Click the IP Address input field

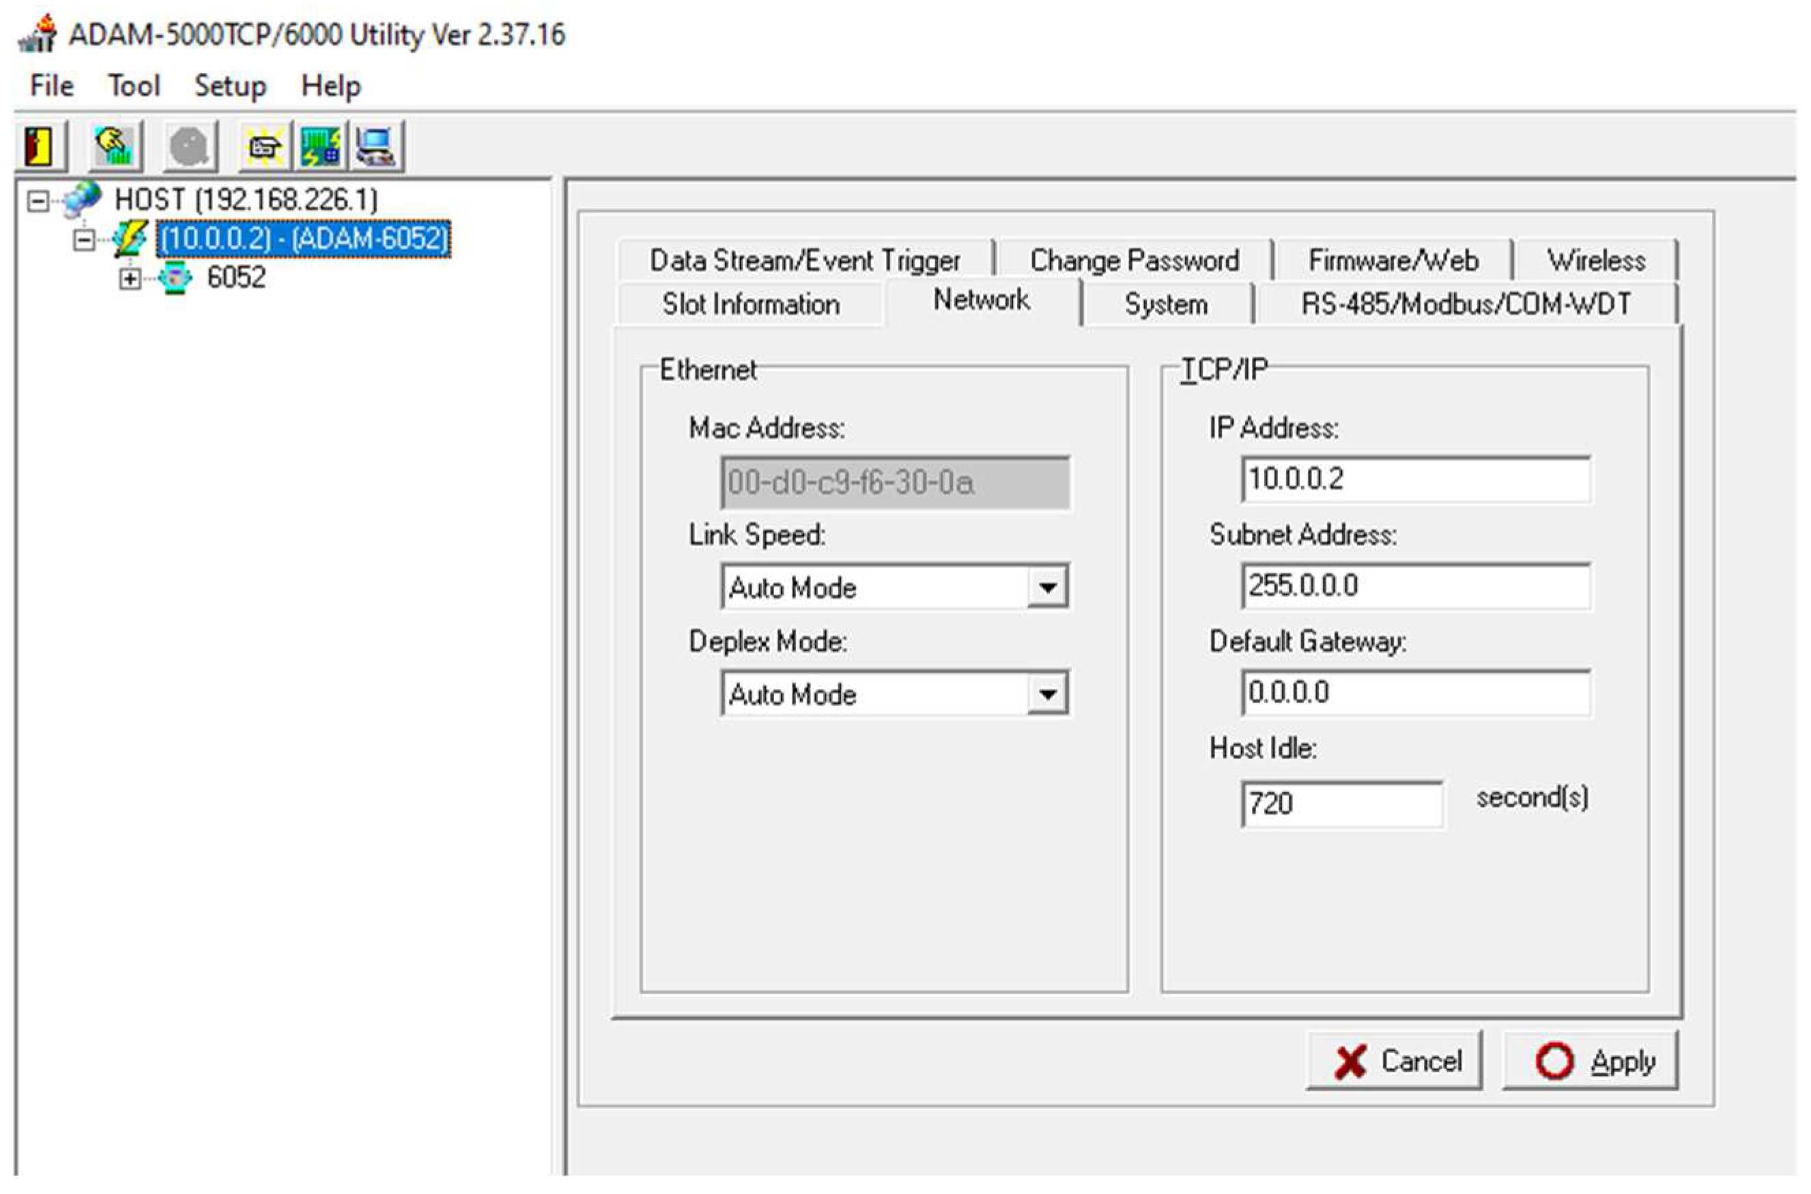1414,479
